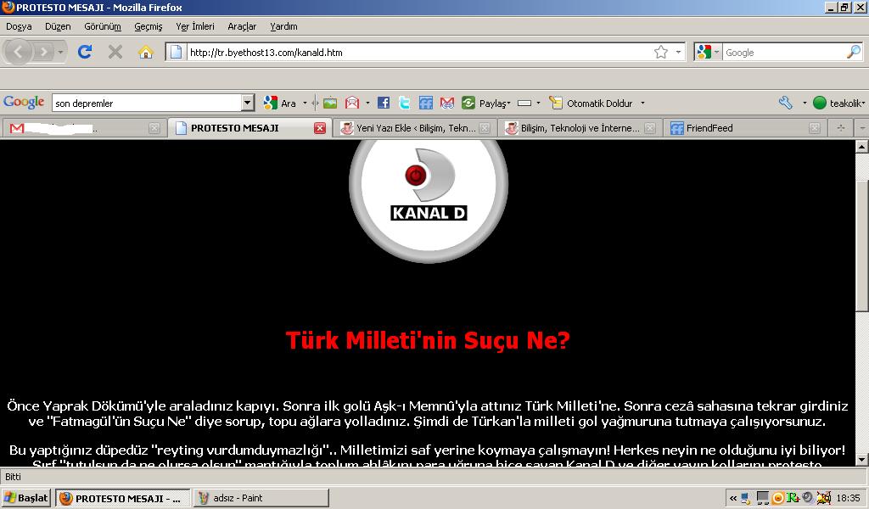Open the back/forward history dropdown arrow
The height and width of the screenshot is (509, 869).
[60, 52]
